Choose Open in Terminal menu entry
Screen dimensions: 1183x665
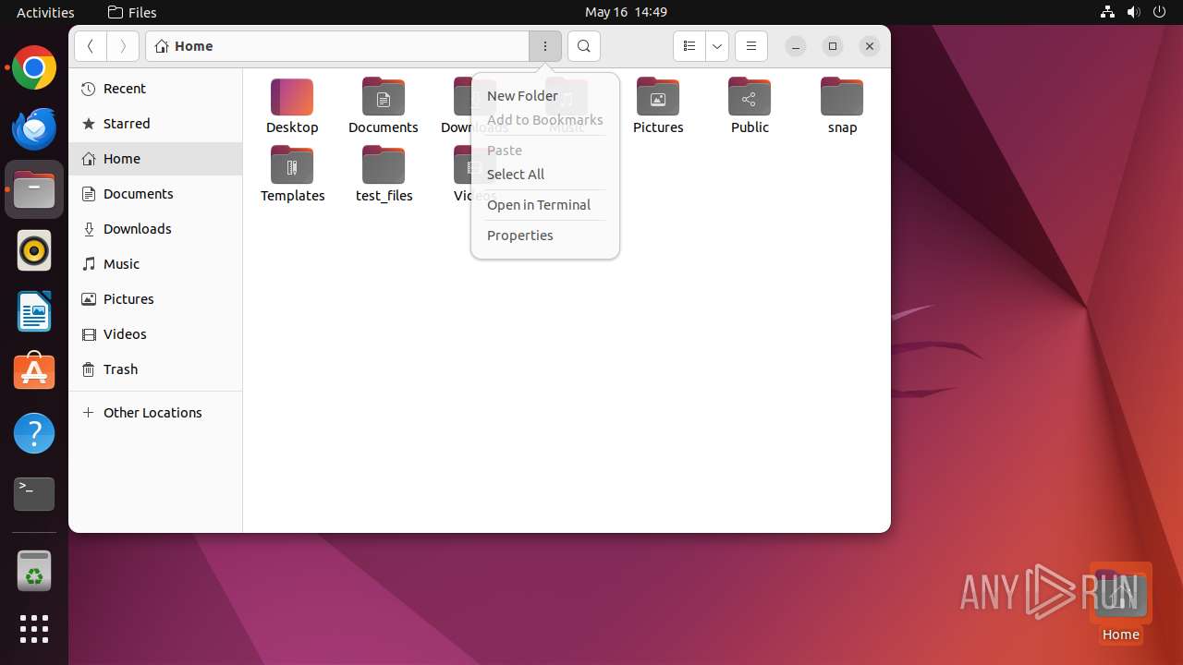[545, 205]
